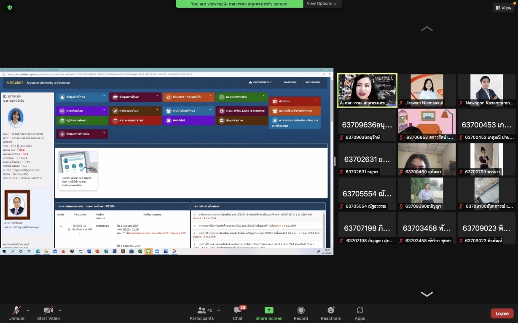518x323 pixels.
Task: Open View Options dropdown
Action: coord(322,4)
